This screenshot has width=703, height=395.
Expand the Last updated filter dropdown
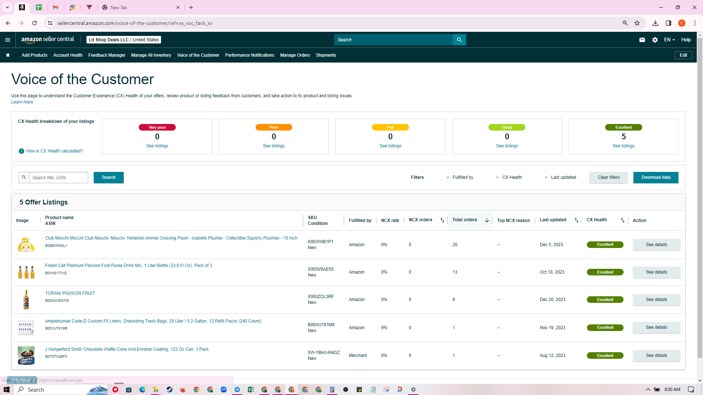561,177
